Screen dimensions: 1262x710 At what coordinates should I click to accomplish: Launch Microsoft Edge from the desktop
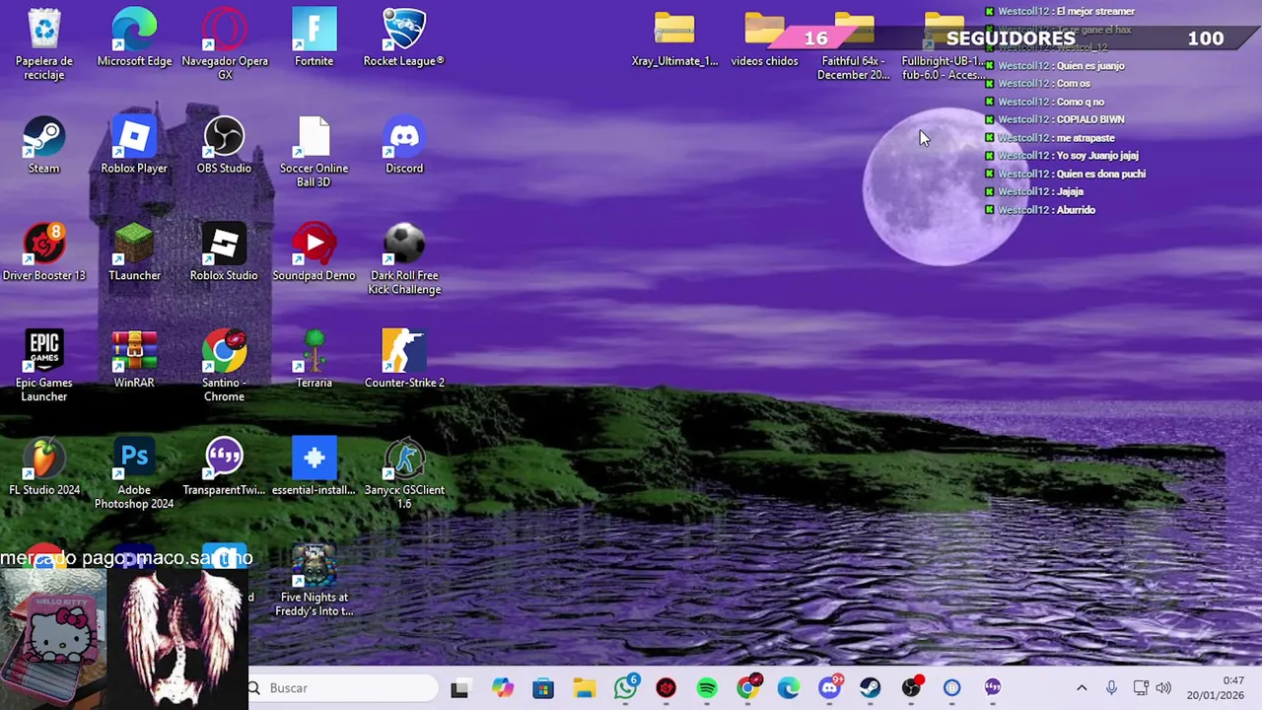(x=134, y=37)
